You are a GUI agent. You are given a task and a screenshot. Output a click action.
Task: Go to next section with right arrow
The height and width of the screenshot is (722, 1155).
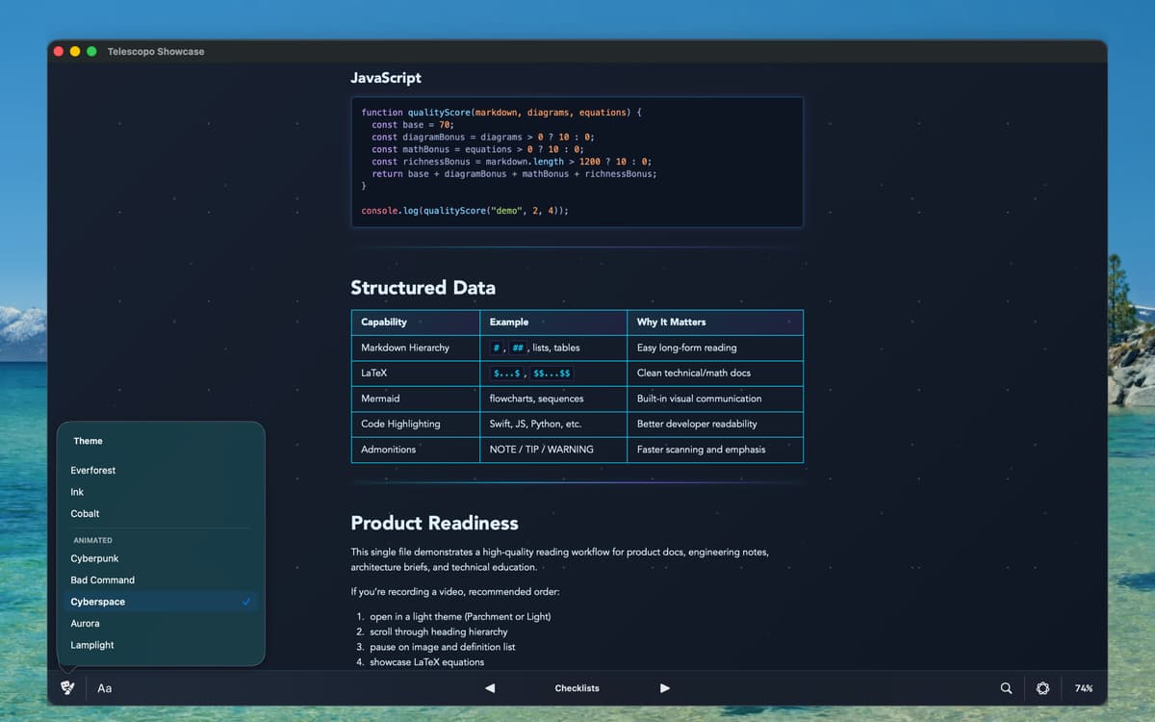(664, 687)
